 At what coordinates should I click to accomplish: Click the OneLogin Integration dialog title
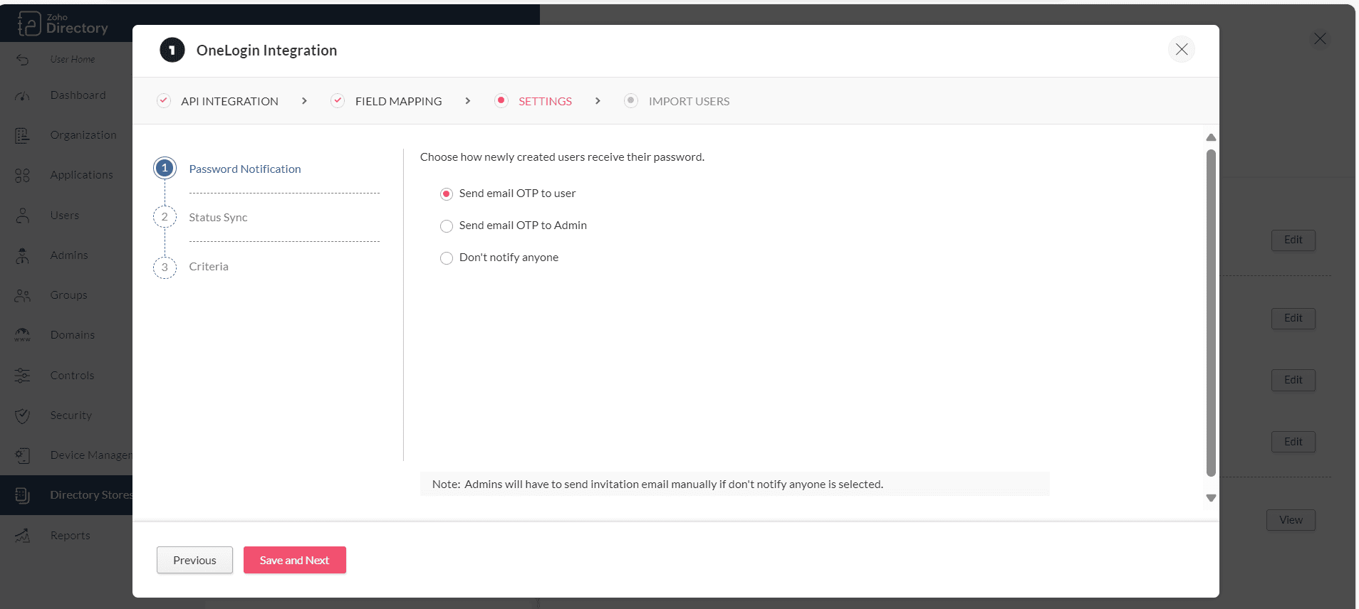tap(267, 51)
